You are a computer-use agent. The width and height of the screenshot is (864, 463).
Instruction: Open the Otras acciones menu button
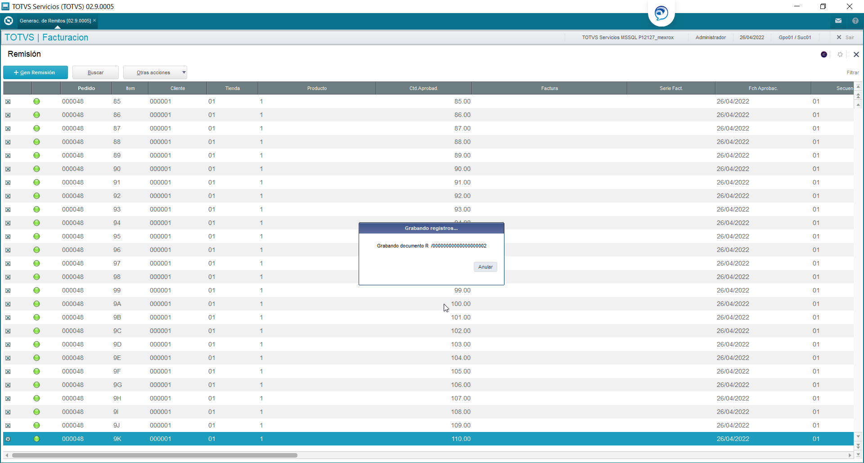(x=155, y=72)
